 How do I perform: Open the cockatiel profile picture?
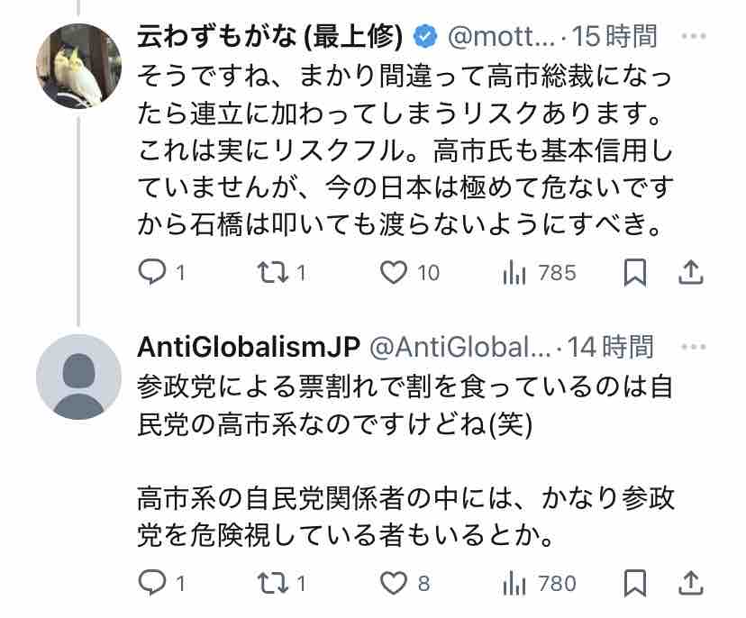coord(78,66)
